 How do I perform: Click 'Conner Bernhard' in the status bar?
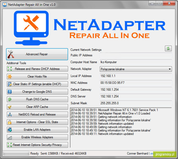point(137,153)
